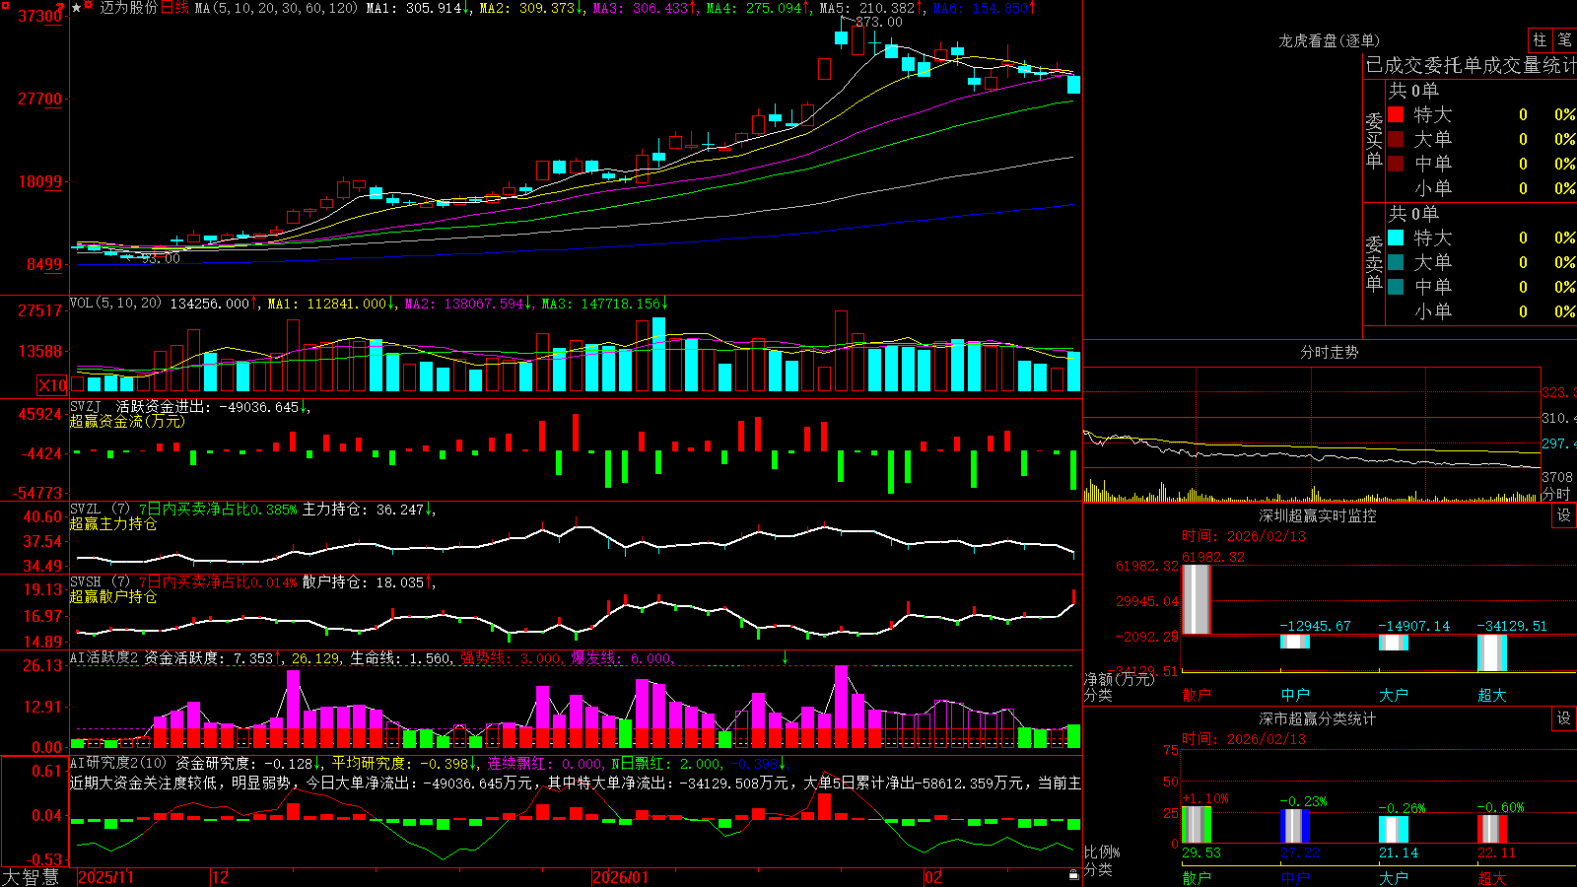
Task: Click the intraday price line in 分时走势 chart
Action: [1311, 455]
